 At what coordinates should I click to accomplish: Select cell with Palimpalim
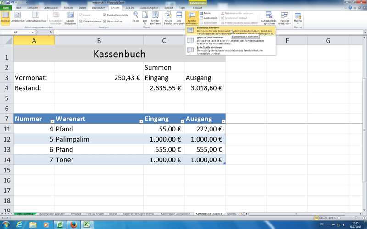point(99,139)
